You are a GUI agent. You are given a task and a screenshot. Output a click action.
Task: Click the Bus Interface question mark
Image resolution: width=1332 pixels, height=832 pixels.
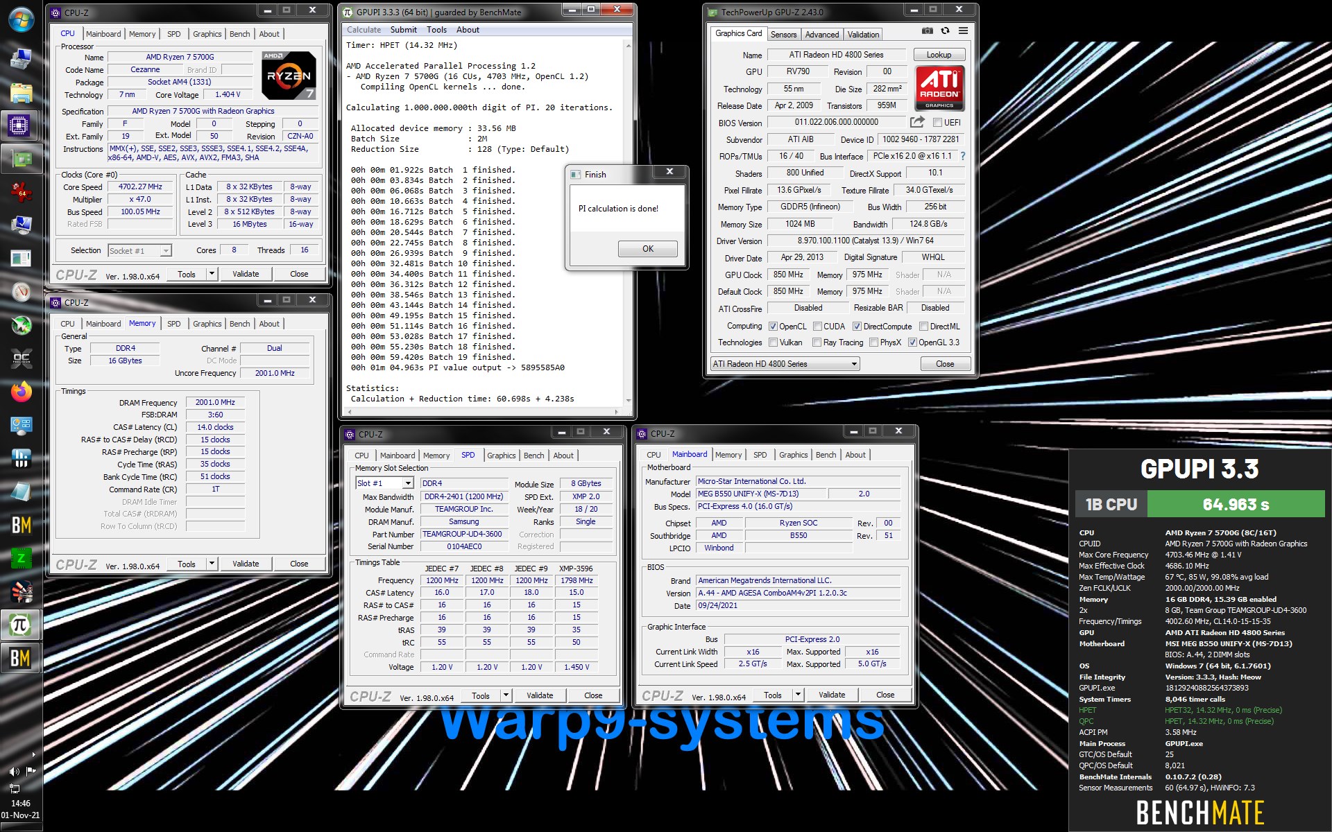point(963,156)
